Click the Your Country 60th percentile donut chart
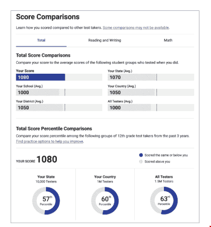Viewport: 211px width, 227px height. 105,200
